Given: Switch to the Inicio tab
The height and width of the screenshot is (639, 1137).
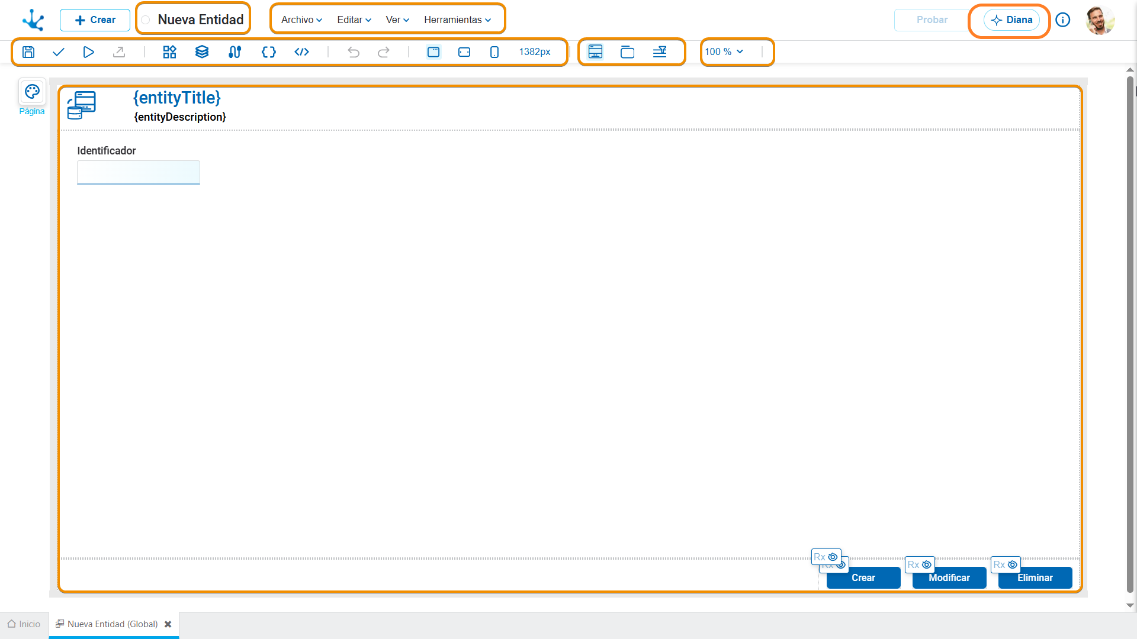Looking at the screenshot, I should click(x=24, y=624).
